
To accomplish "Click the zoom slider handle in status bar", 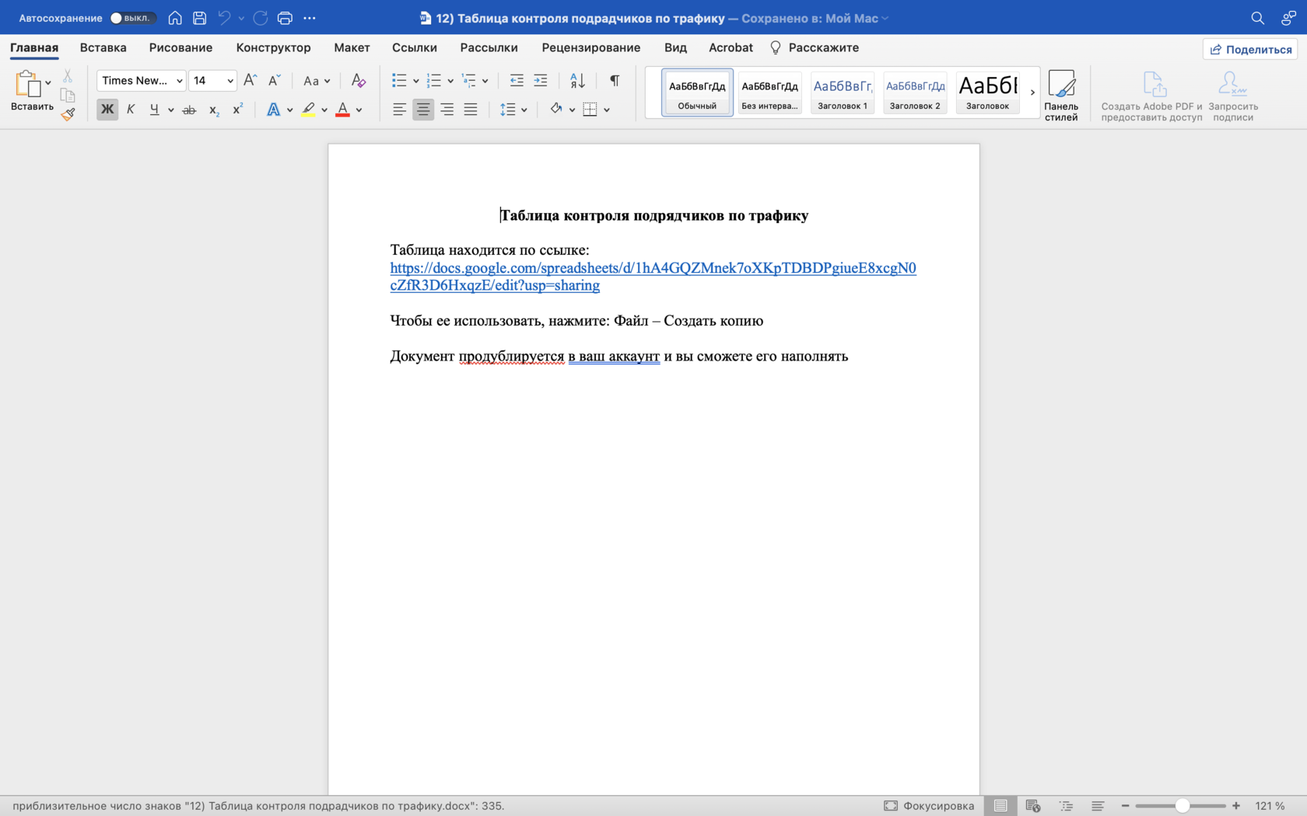I will click(x=1182, y=806).
